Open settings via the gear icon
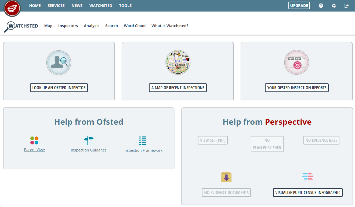The height and width of the screenshot is (207, 355). click(334, 6)
